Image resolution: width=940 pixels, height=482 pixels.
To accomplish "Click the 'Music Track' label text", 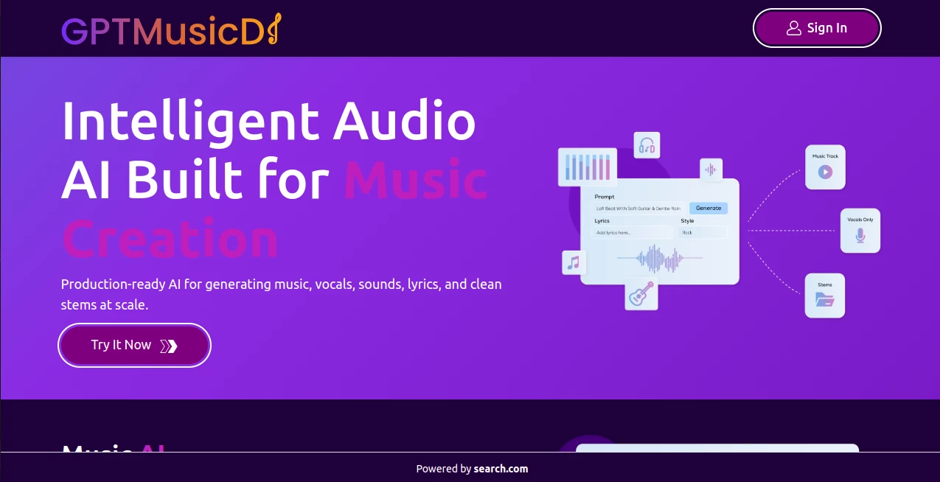I will (x=825, y=156).
